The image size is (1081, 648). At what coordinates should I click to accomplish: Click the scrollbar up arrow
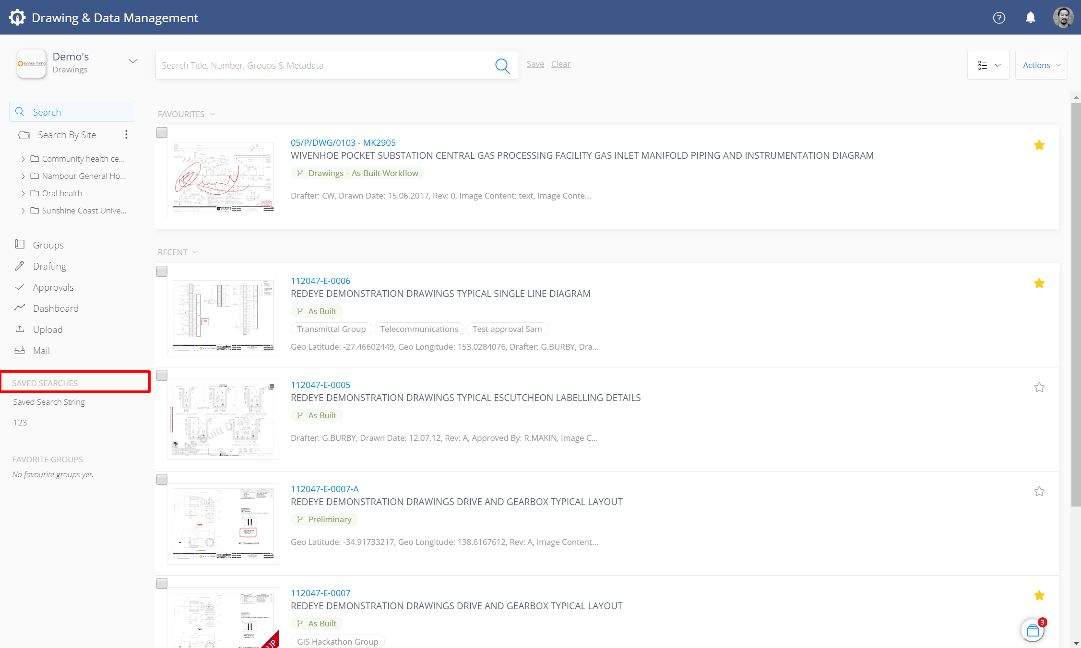point(1076,97)
